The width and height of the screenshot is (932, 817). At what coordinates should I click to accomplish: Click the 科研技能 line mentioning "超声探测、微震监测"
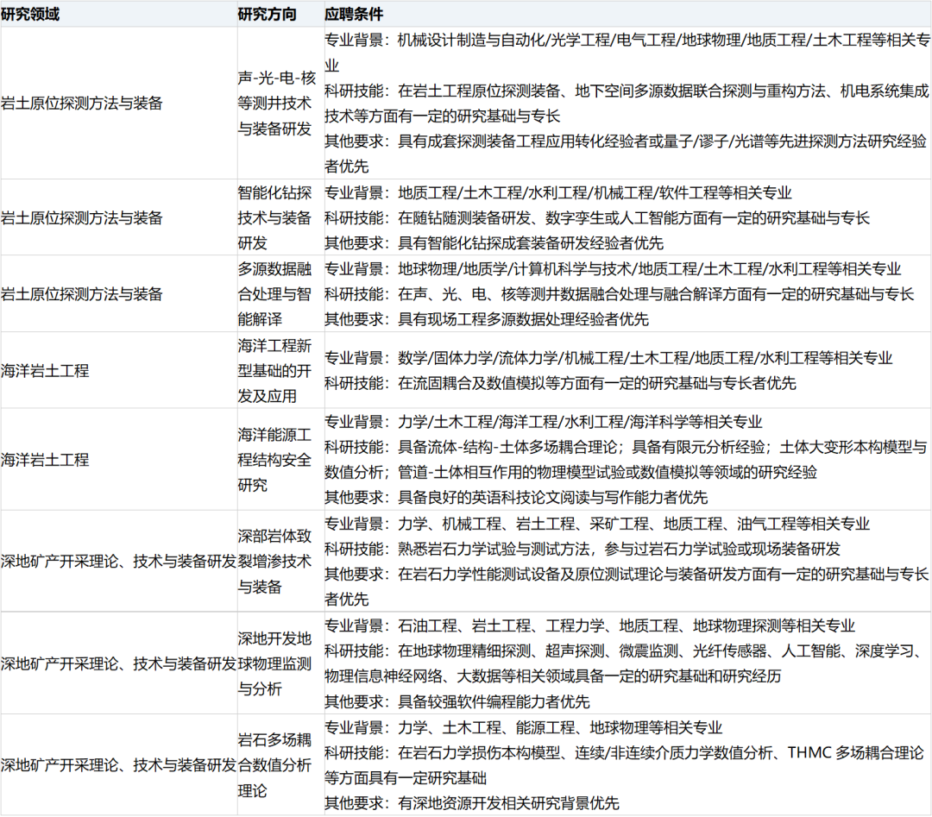[x=626, y=663]
